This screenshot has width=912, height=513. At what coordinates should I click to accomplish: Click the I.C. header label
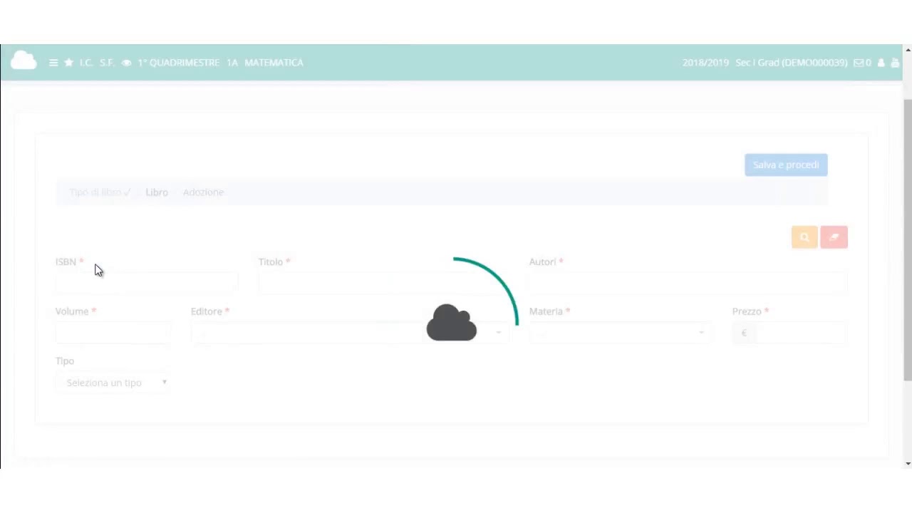click(x=86, y=63)
